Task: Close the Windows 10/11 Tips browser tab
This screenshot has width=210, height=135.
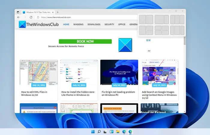Action: (x=53, y=12)
